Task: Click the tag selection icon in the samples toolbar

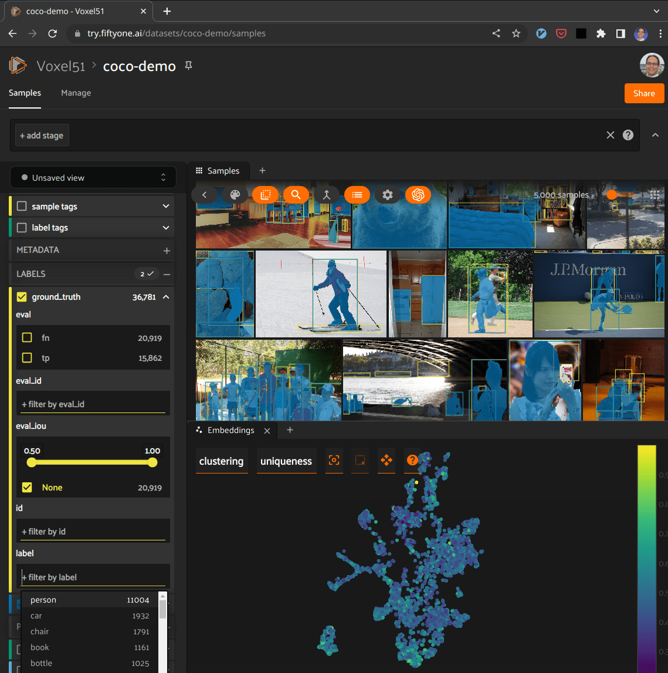Action: 265,195
